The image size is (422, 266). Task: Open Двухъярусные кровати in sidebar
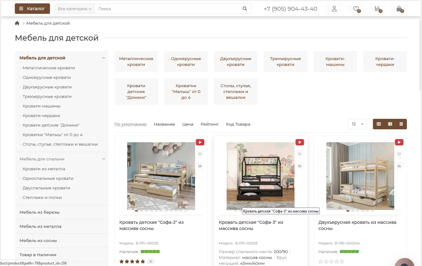click(47, 87)
